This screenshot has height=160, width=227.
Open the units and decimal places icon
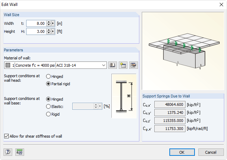20,152
